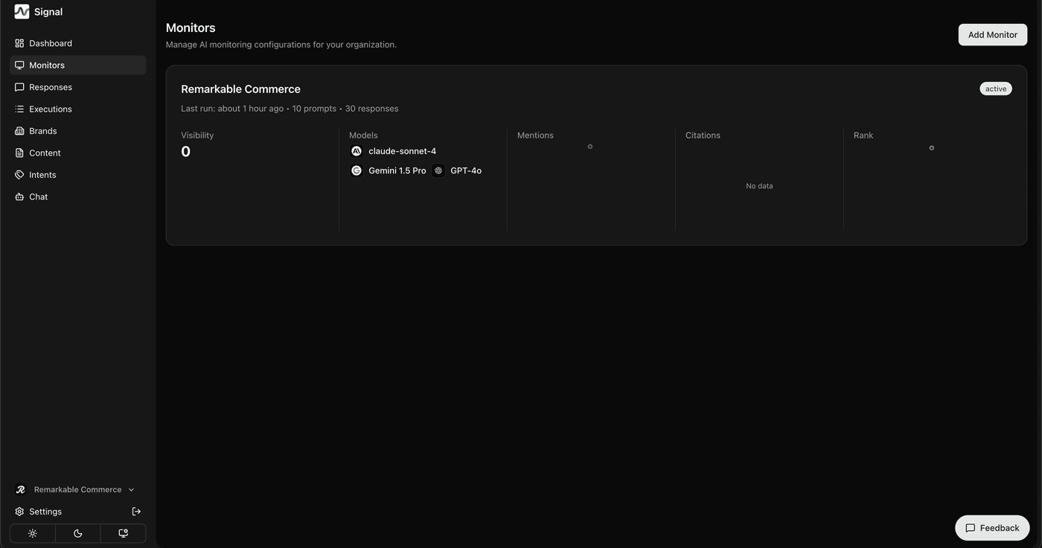
Task: Click the Chat bot icon
Action: click(19, 197)
